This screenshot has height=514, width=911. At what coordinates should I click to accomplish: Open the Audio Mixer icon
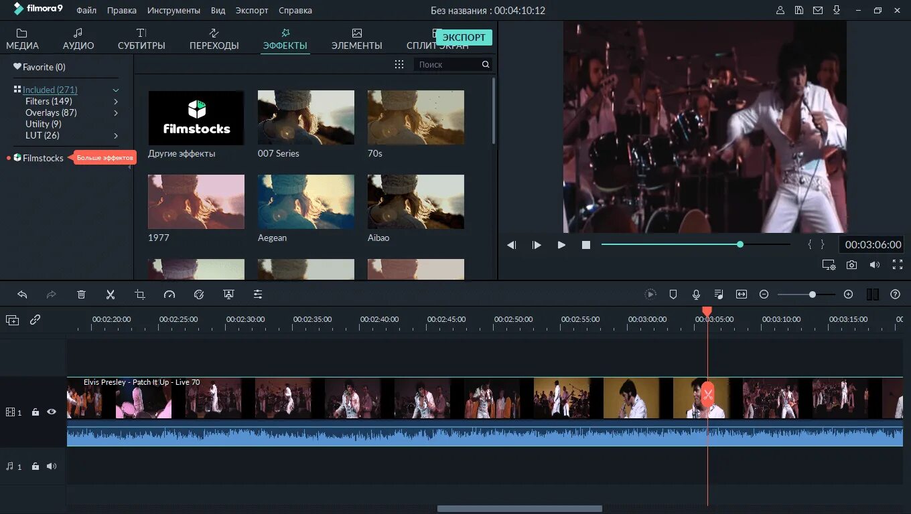click(x=719, y=294)
